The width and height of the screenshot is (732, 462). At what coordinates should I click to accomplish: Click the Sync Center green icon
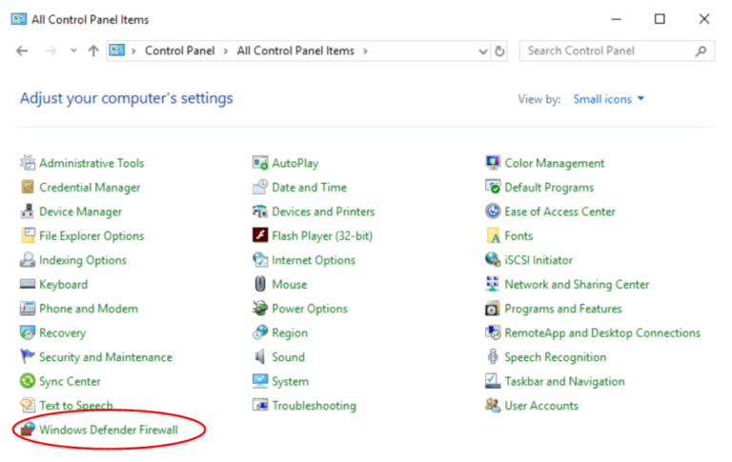point(28,381)
